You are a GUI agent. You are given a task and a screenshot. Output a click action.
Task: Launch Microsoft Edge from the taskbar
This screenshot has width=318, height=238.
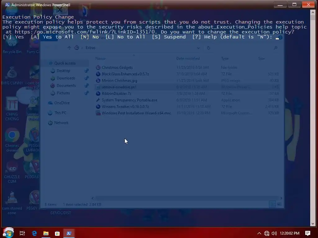34,233
